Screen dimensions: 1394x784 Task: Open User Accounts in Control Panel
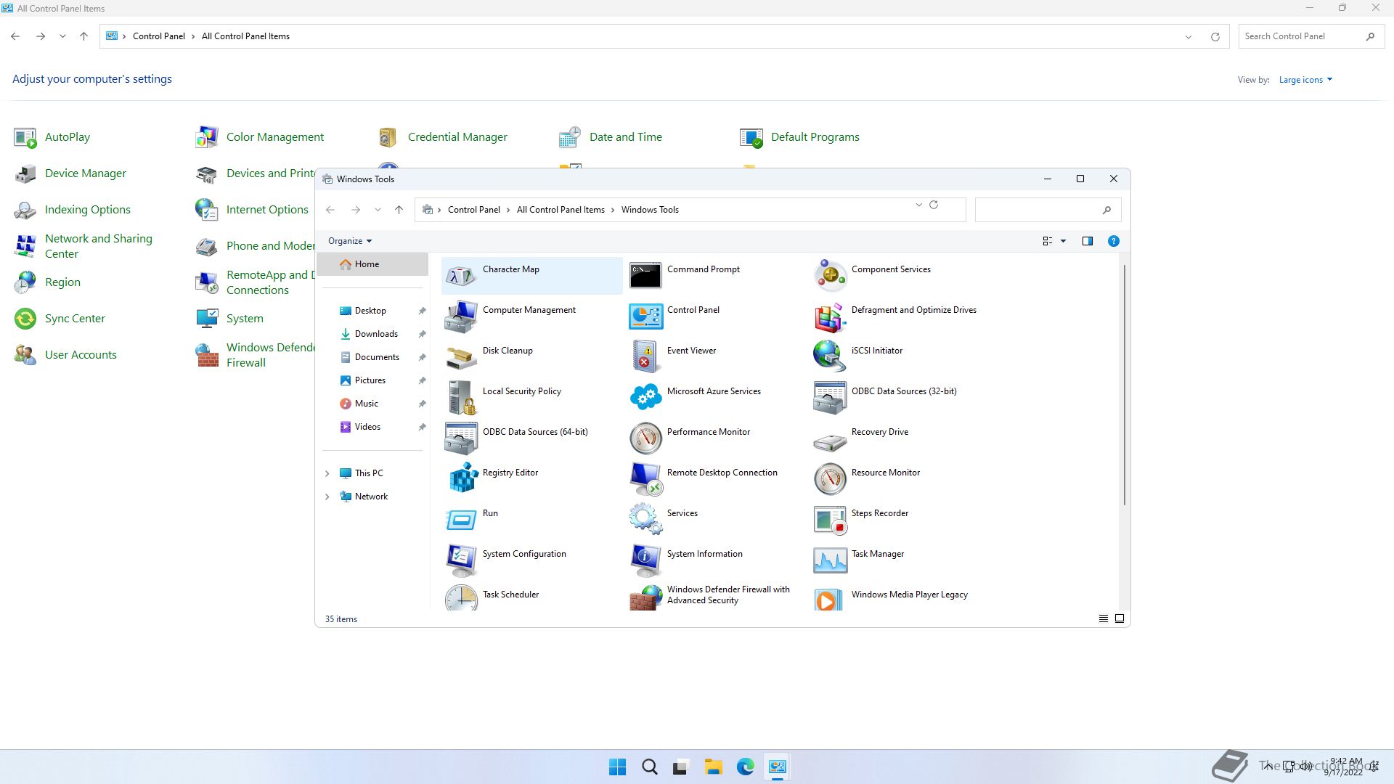pyautogui.click(x=65, y=355)
